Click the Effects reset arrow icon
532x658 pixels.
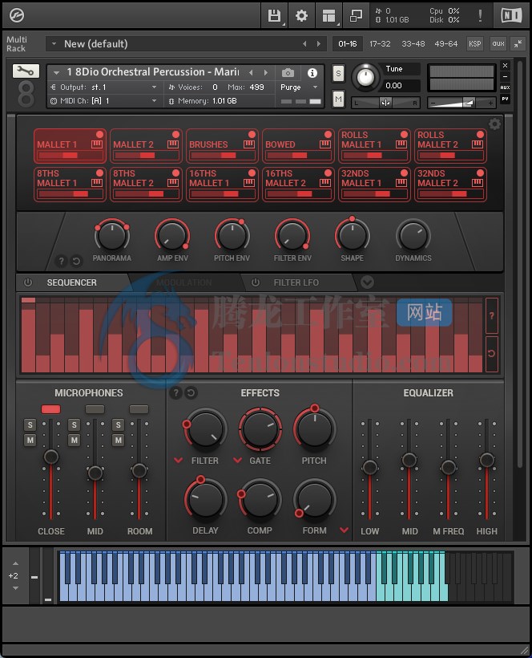(x=191, y=392)
